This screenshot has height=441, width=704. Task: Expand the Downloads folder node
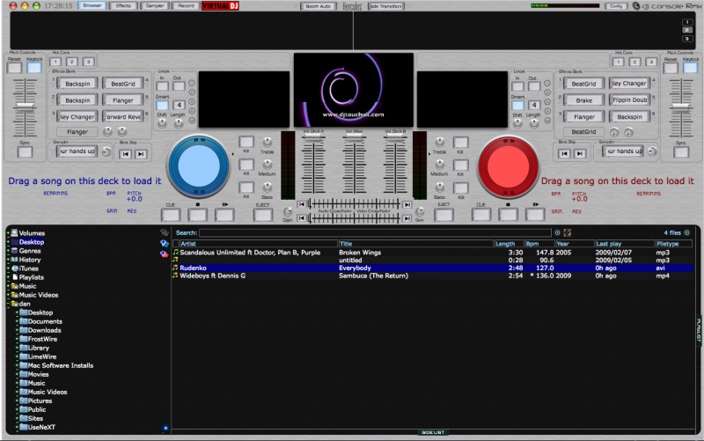click(18, 330)
